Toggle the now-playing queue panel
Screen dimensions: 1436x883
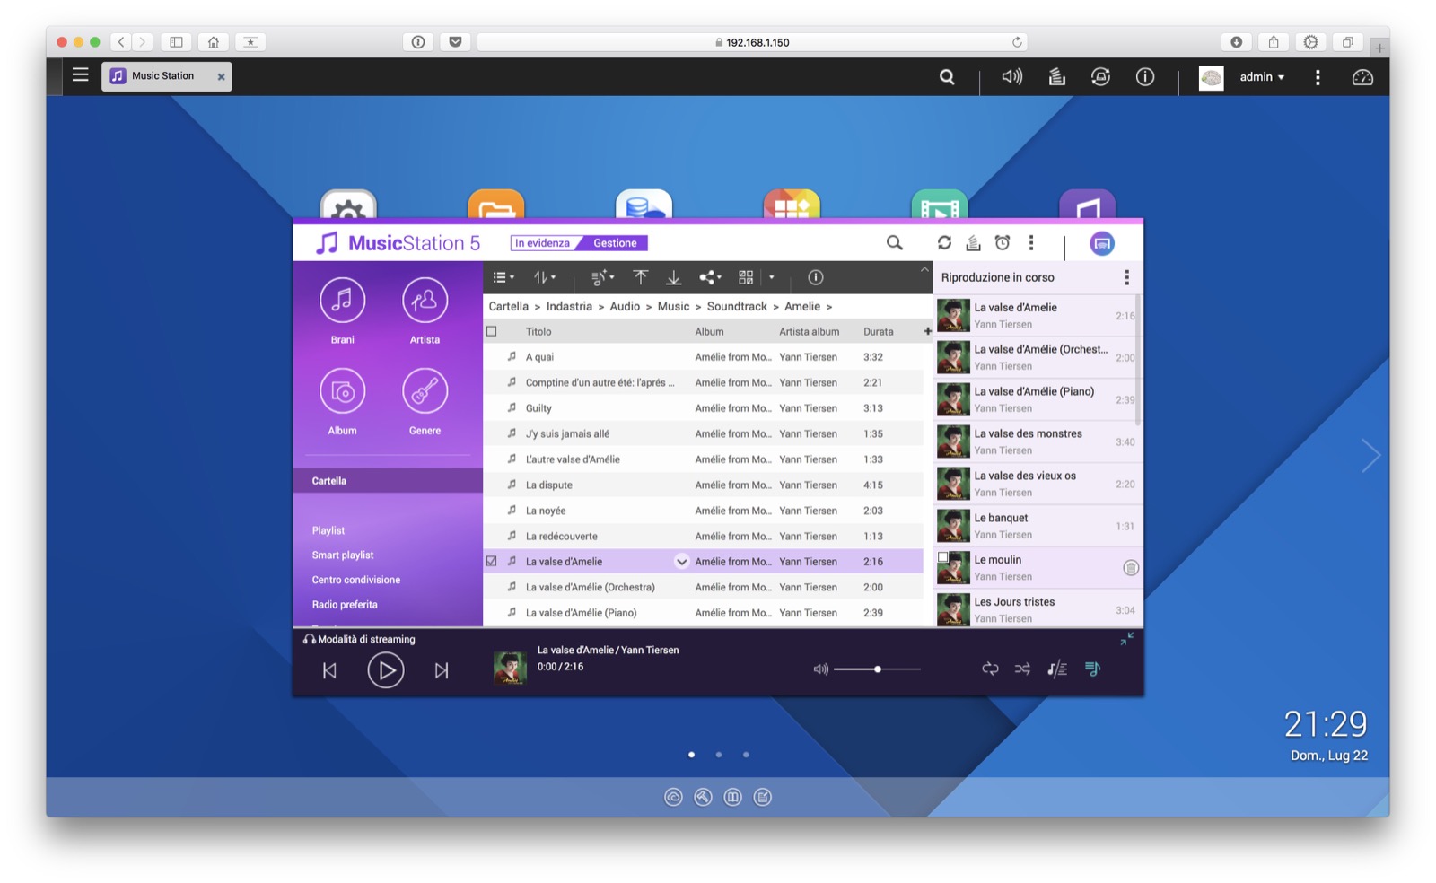click(1092, 669)
